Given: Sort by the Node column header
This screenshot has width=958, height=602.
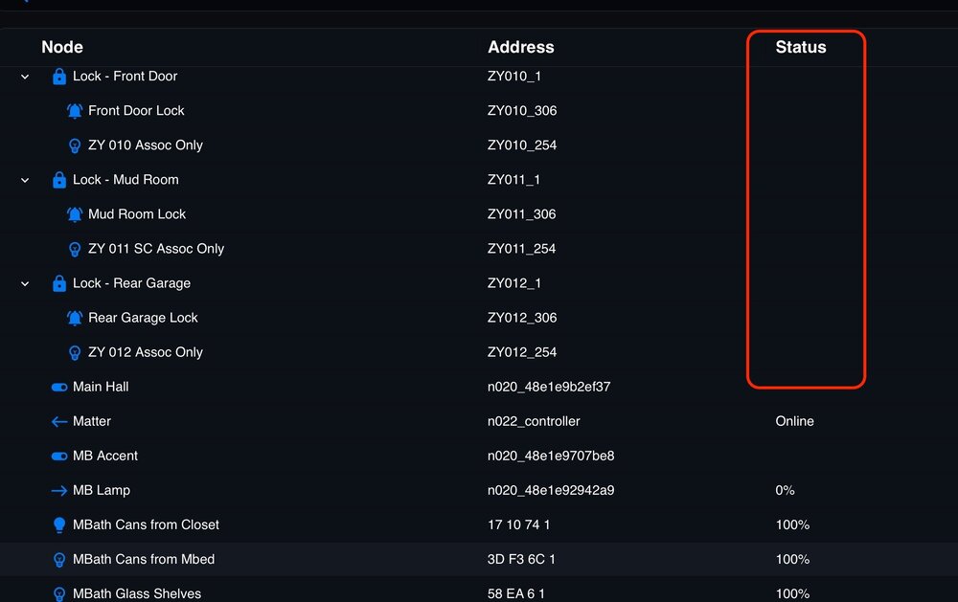Looking at the screenshot, I should (61, 47).
